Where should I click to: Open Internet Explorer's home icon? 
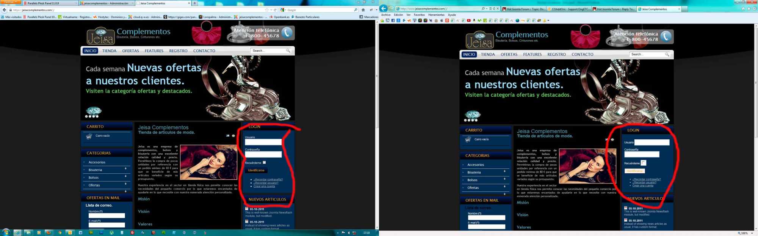coord(743,9)
